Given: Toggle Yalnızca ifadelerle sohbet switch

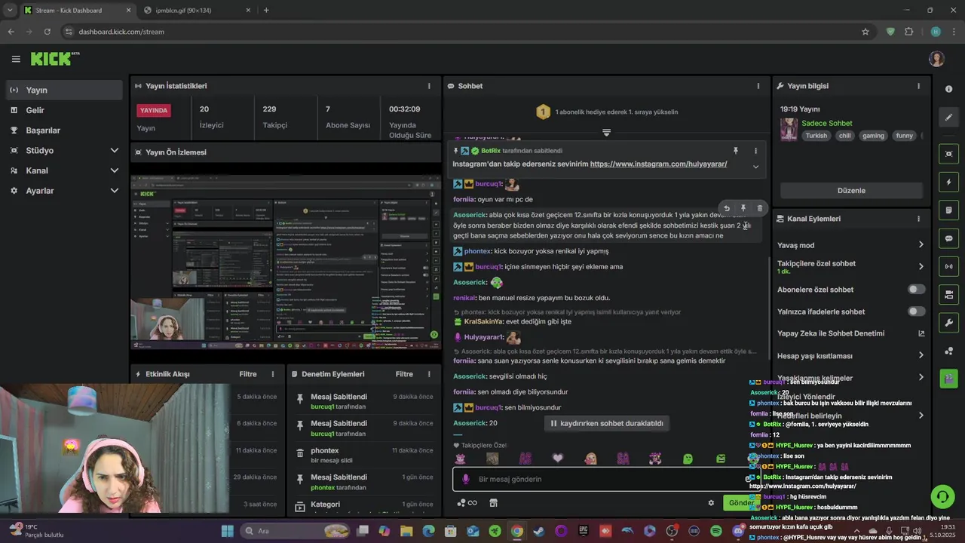Looking at the screenshot, I should pyautogui.click(x=916, y=311).
